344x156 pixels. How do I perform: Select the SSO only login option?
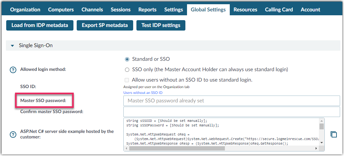(127, 70)
